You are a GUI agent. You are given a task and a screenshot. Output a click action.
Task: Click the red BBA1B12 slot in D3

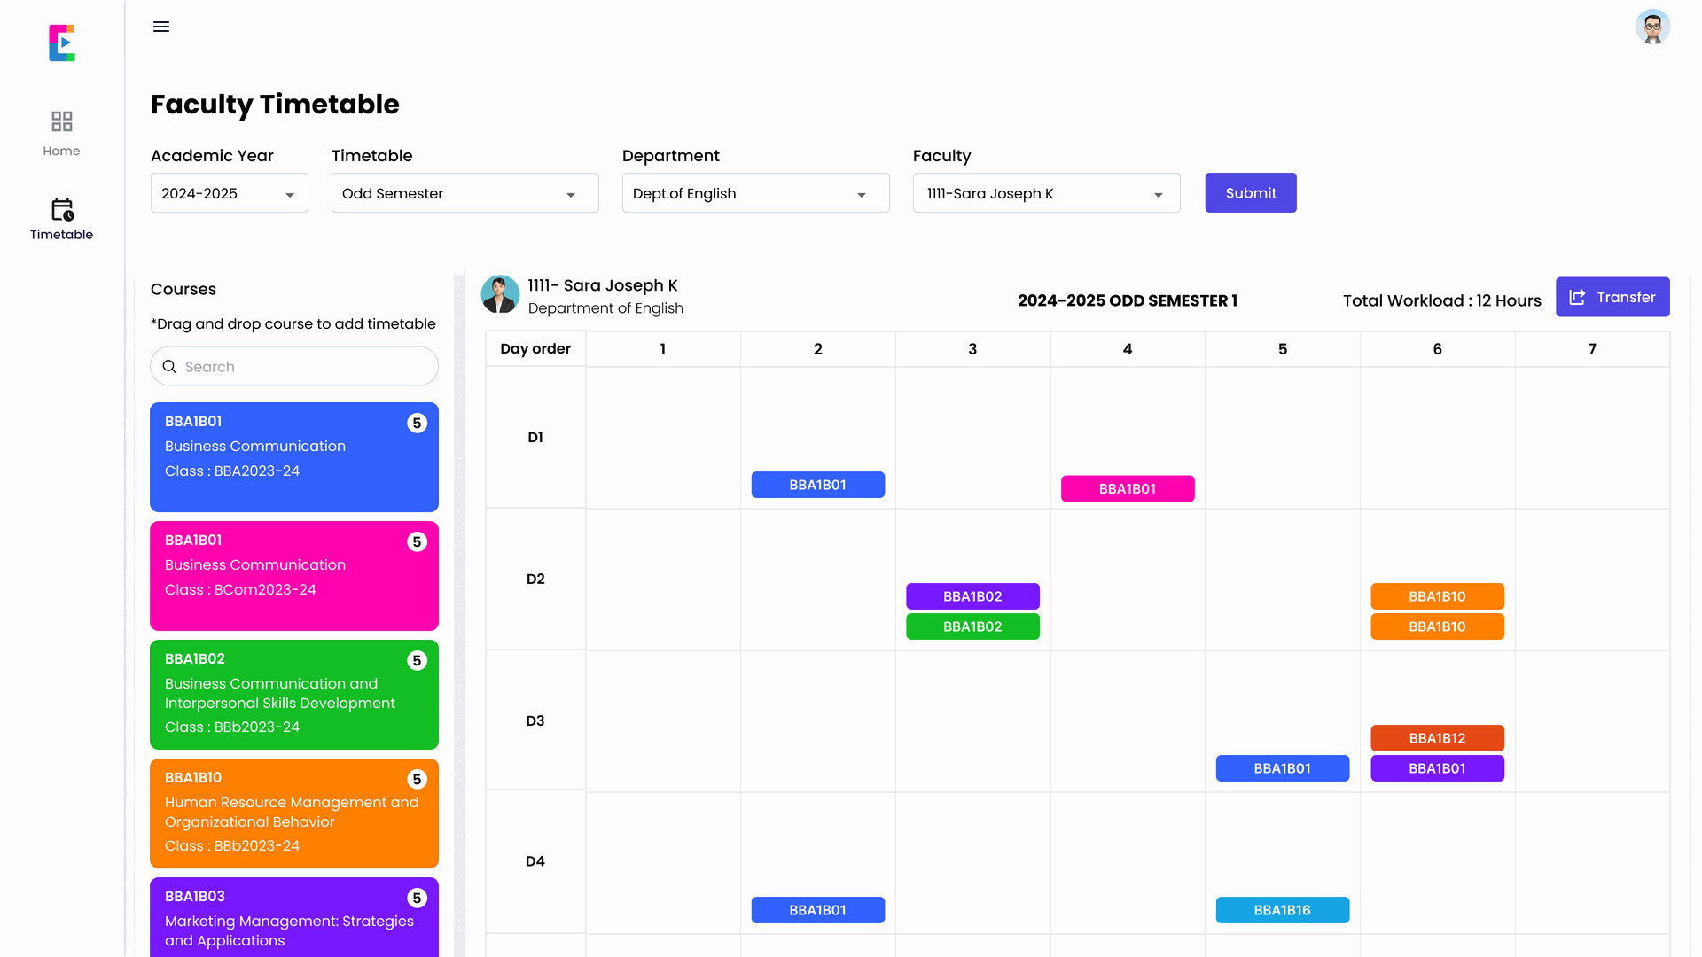[1436, 738]
